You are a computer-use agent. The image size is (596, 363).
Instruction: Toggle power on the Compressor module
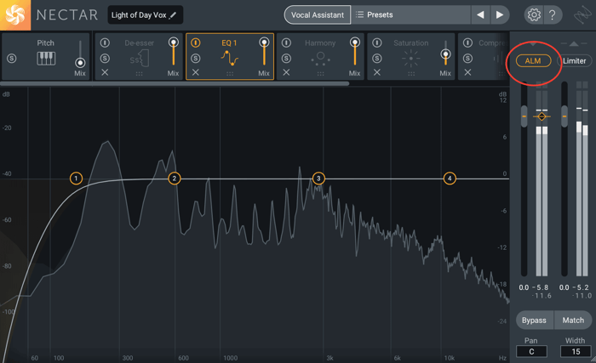[467, 43]
